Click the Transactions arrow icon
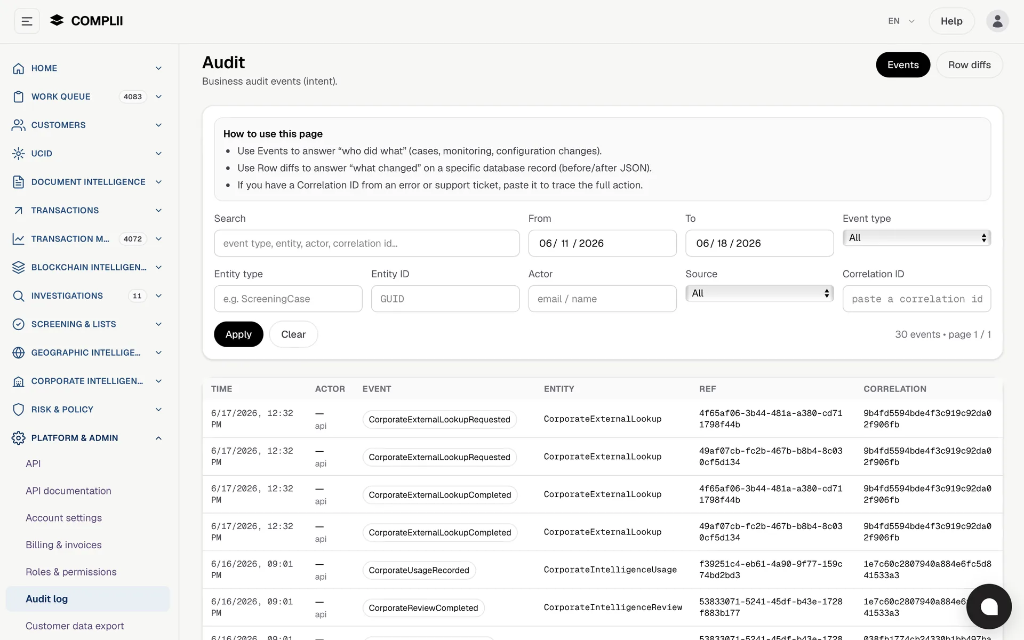1024x640 pixels. pos(19,210)
